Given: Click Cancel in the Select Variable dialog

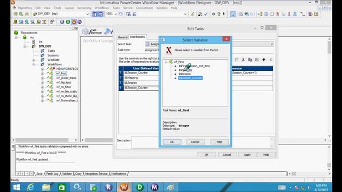Looking at the screenshot, I should pyautogui.click(x=195, y=142).
